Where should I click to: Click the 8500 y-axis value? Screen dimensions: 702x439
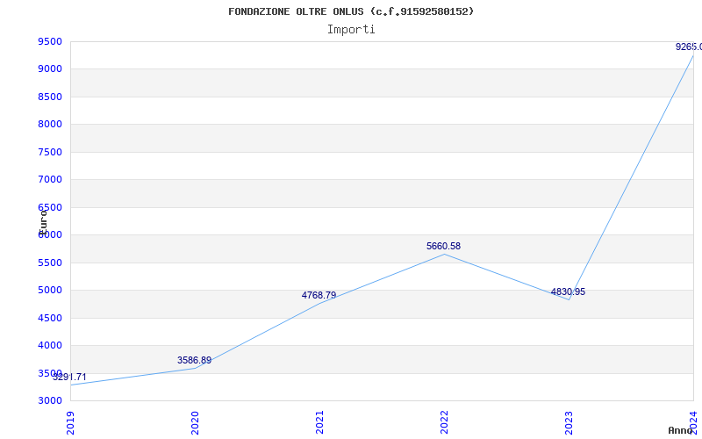(50, 97)
